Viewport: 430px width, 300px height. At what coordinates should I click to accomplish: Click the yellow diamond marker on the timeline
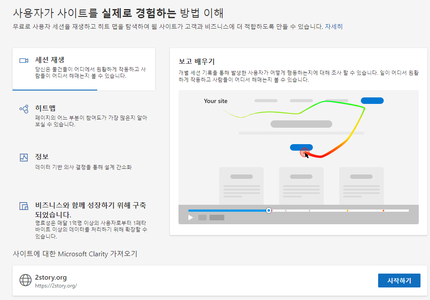[x=347, y=210]
